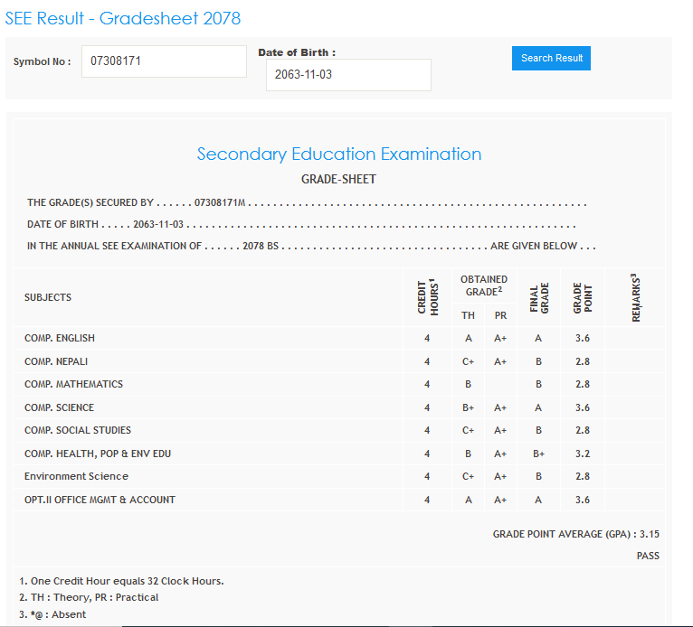Click the Search Result button
Image resolution: width=693 pixels, height=627 pixels.
point(551,58)
